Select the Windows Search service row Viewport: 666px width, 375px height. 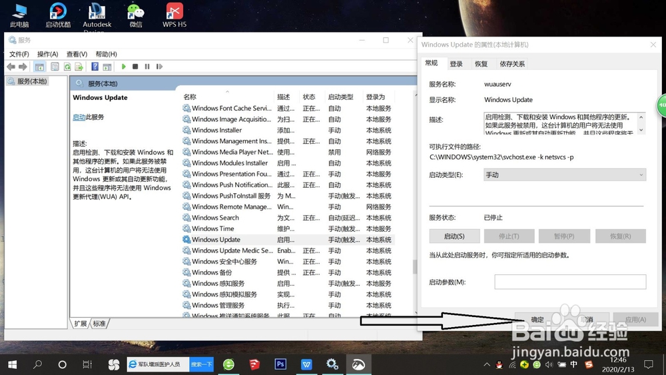tap(288, 218)
